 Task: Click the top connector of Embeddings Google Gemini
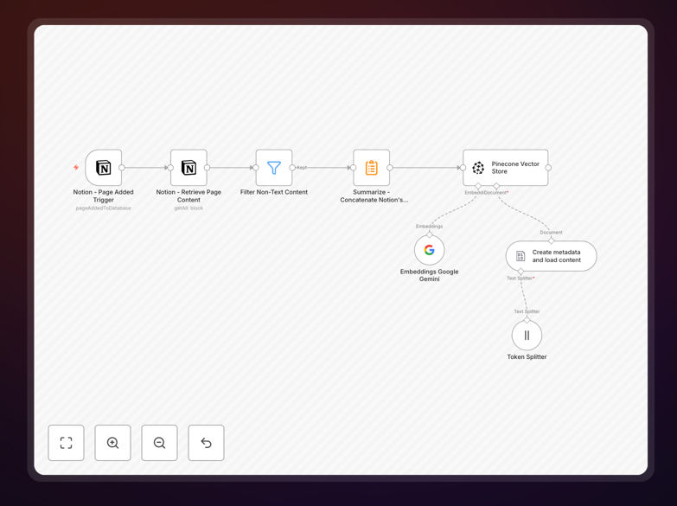[429, 234]
